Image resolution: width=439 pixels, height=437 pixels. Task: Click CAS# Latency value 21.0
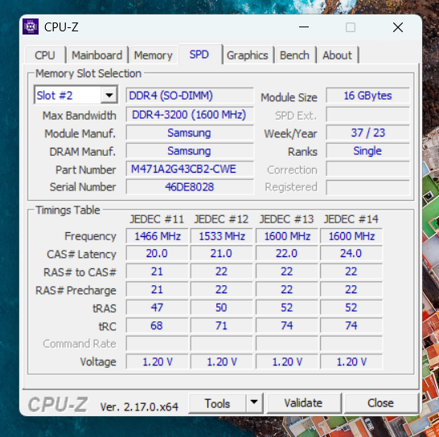click(221, 254)
